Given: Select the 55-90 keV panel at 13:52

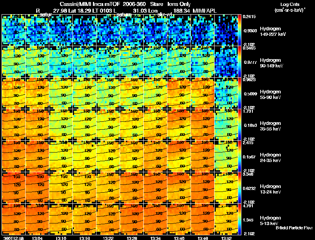Looking at the screenshot, I should (226, 93).
